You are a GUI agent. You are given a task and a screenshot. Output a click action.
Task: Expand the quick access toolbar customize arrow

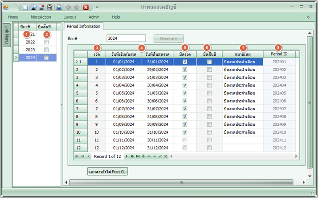97,7
